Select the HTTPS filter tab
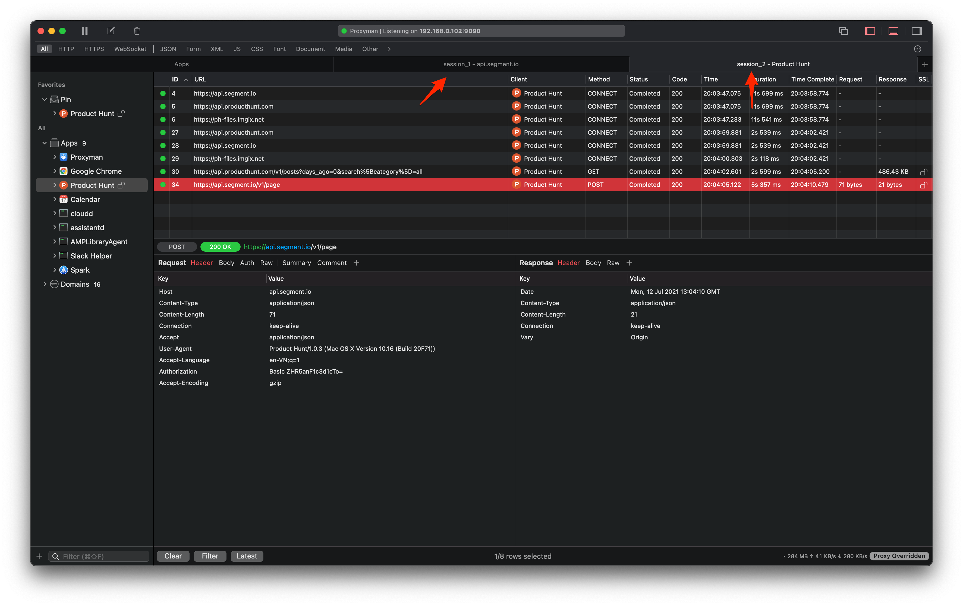This screenshot has height=606, width=963. point(94,49)
